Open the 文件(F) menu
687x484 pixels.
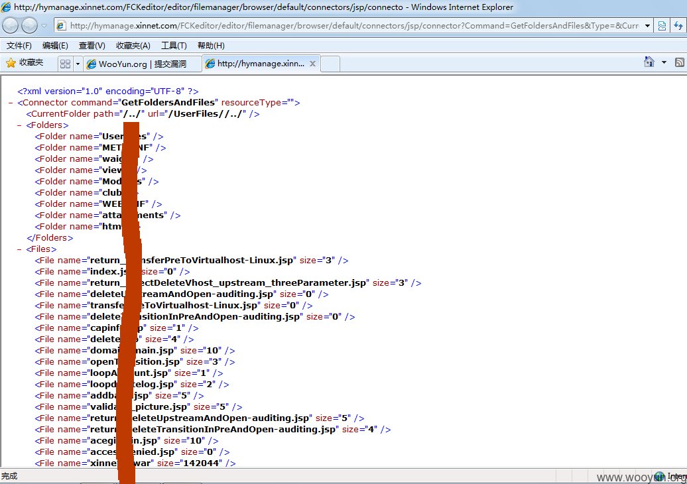pyautogui.click(x=19, y=46)
